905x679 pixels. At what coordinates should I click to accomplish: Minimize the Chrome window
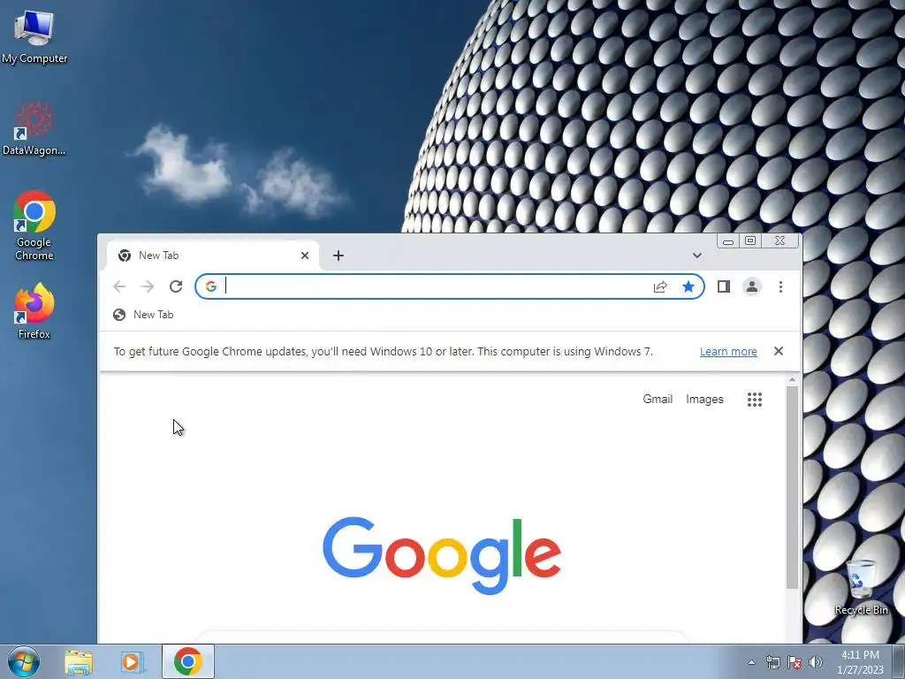tap(728, 240)
